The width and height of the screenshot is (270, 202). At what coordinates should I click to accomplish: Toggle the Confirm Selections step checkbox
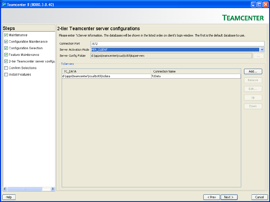6,68
